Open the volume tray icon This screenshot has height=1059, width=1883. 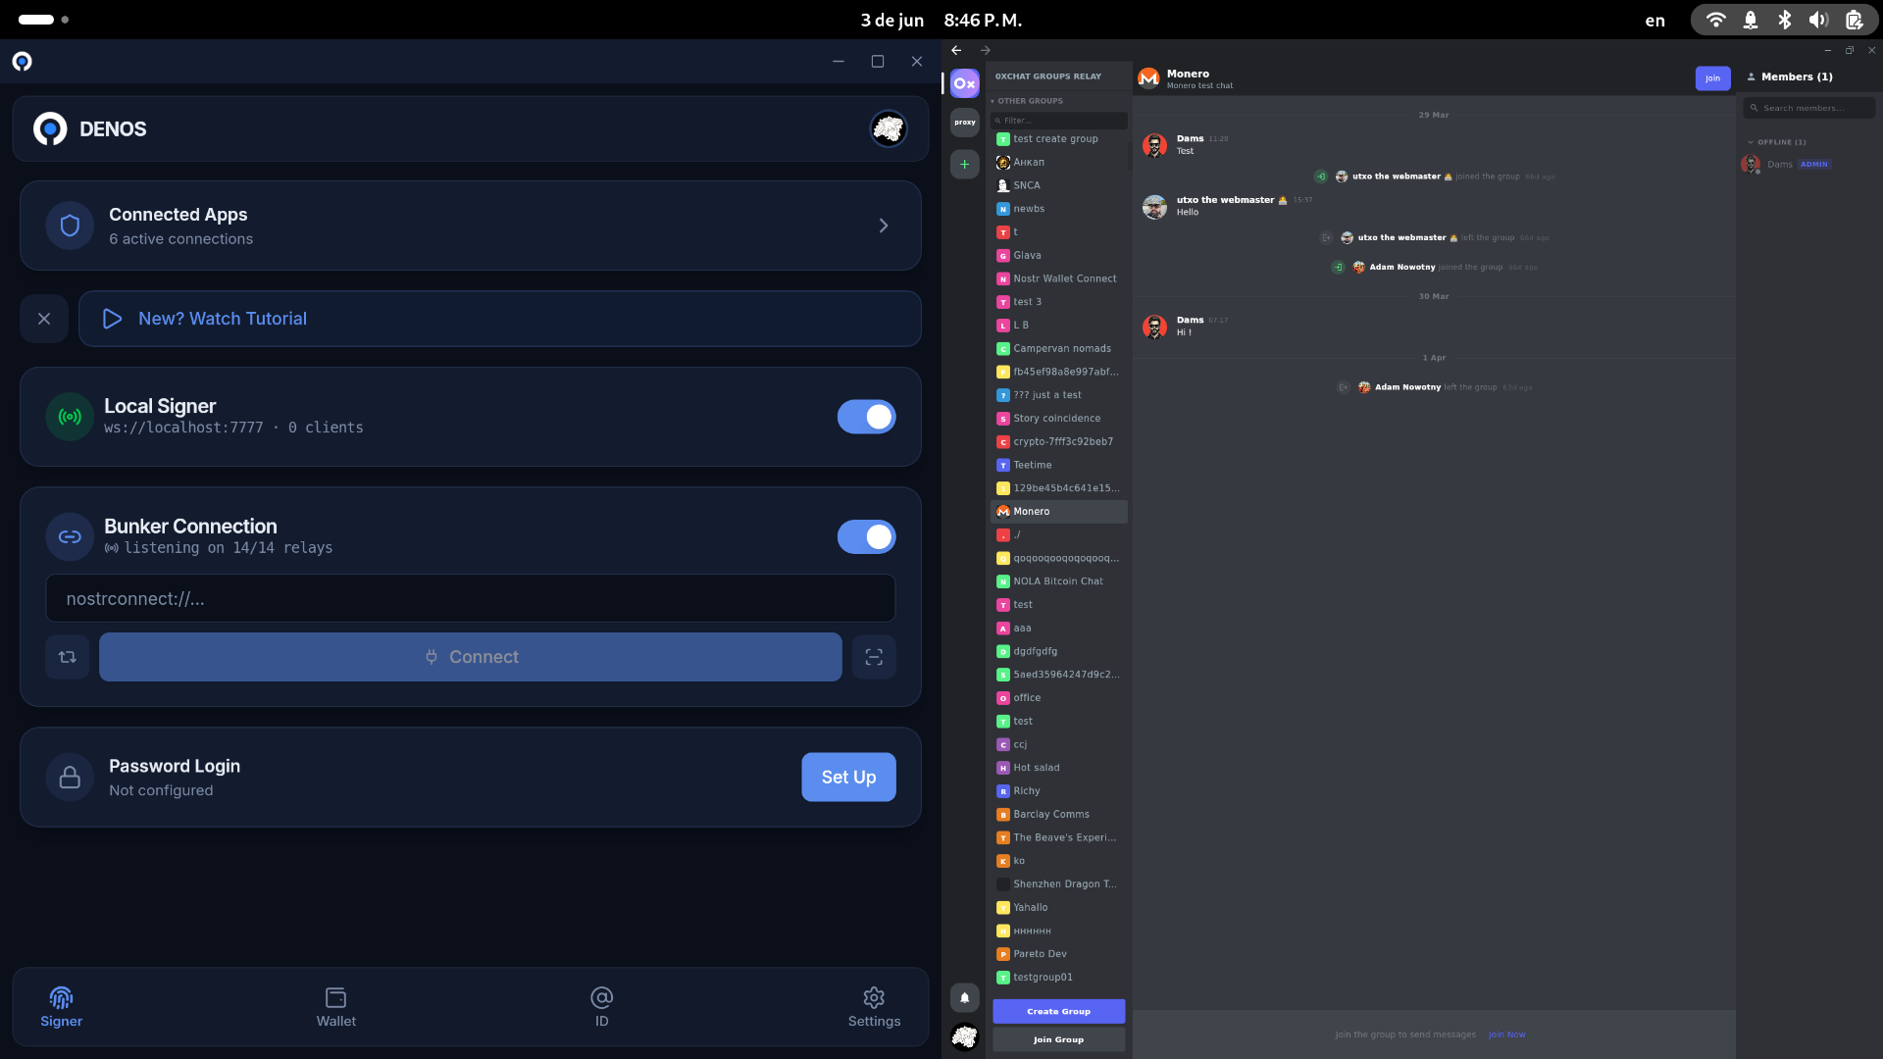click(1819, 20)
